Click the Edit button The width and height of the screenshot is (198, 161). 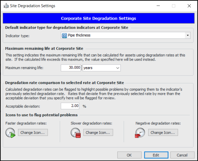(x=156, y=155)
